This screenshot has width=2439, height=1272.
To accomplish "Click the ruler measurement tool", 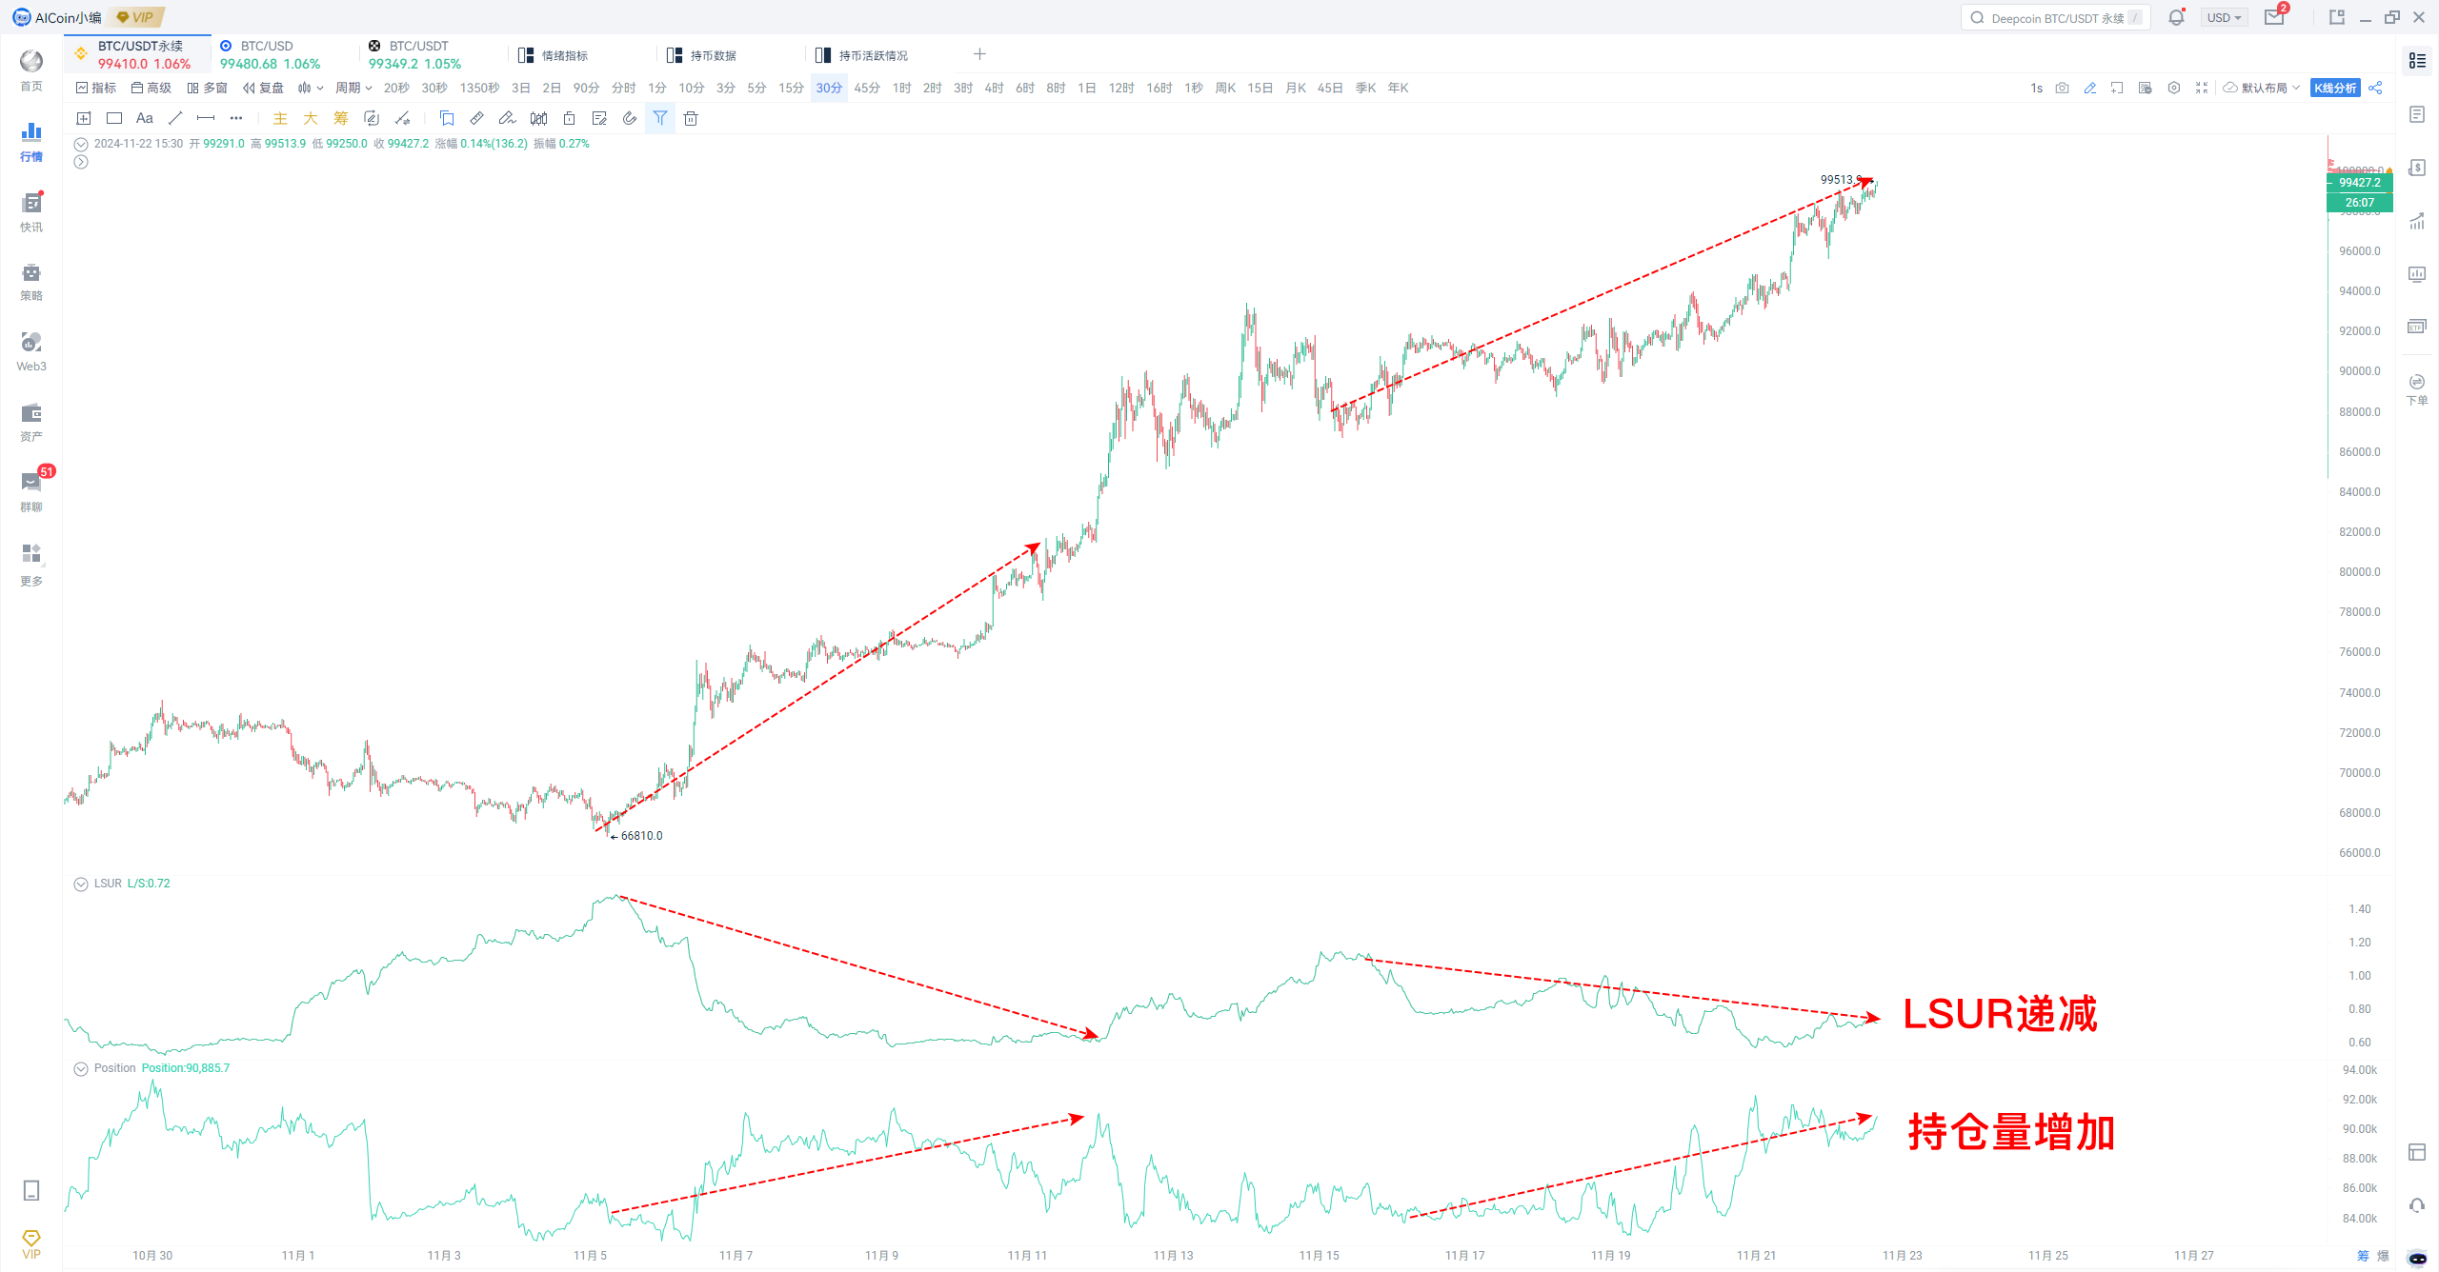I will click(477, 118).
